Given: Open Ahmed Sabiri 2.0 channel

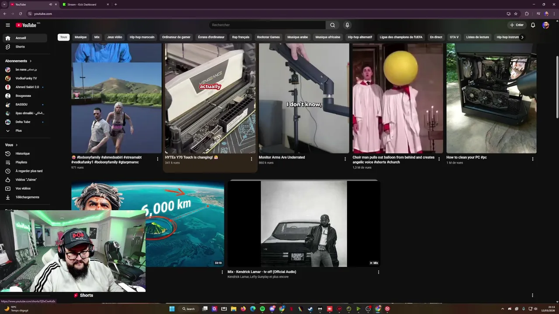Looking at the screenshot, I should (25, 87).
